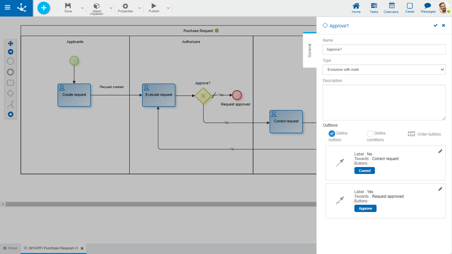Click the Publish play icon

click(154, 6)
